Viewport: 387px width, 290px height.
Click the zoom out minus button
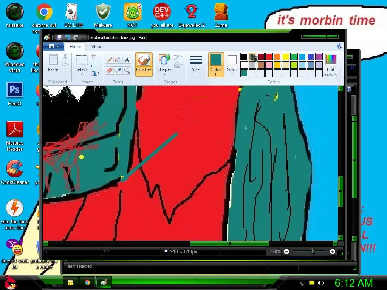coord(286,251)
